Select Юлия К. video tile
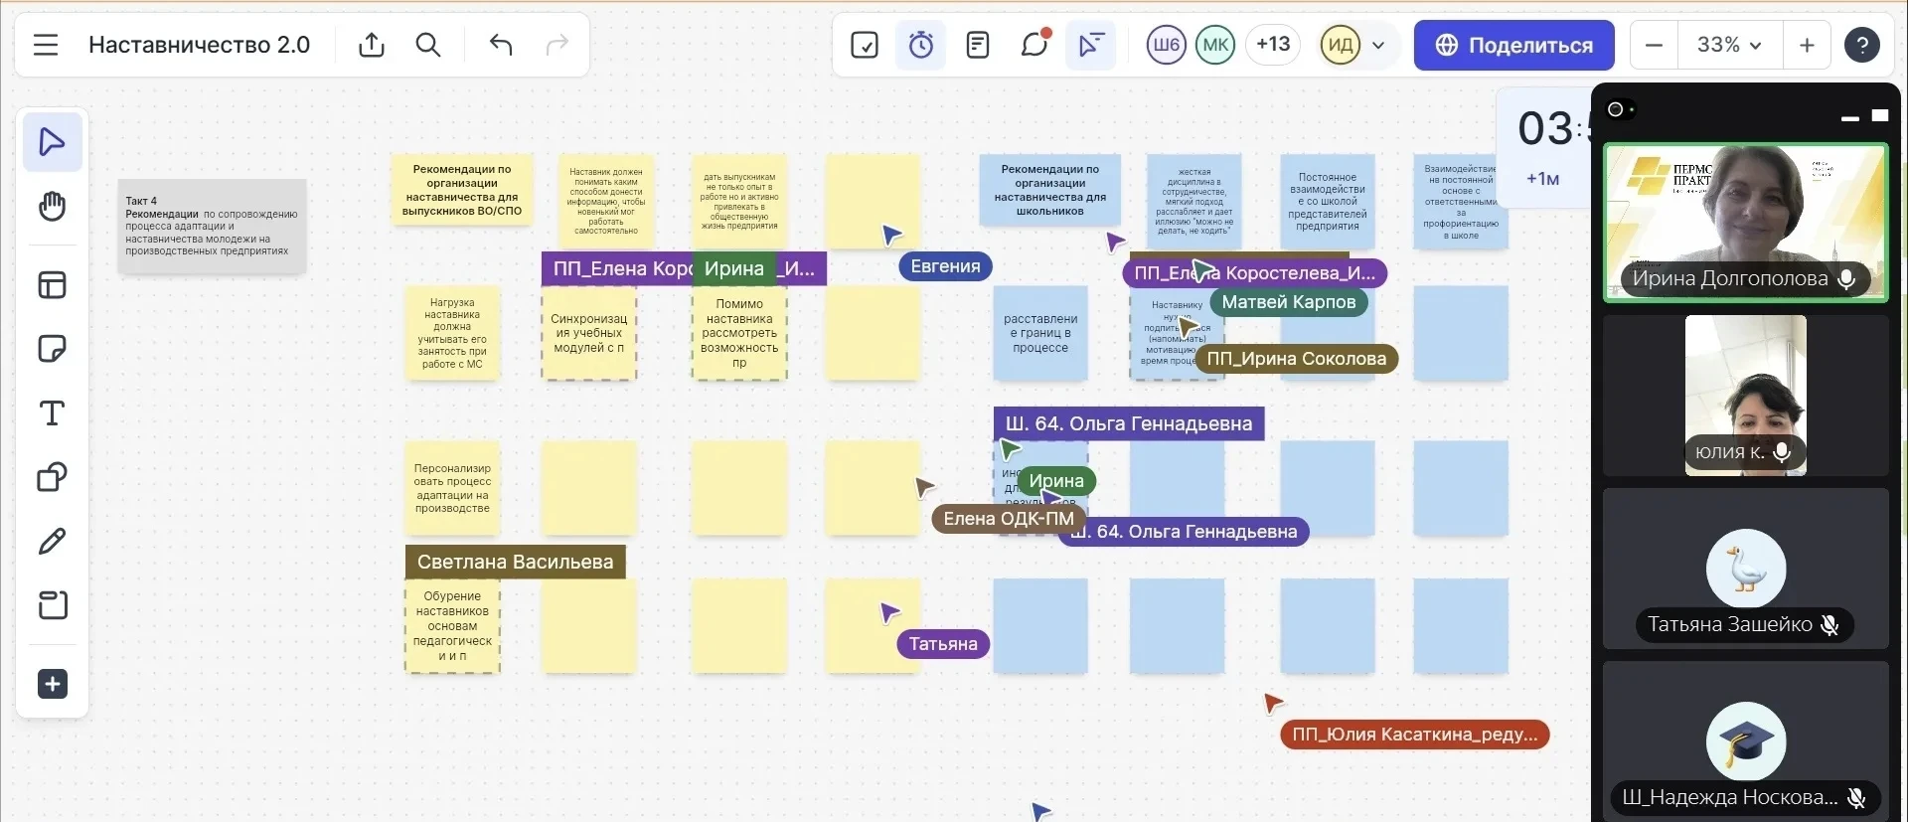The width and height of the screenshot is (1908, 822). tap(1746, 396)
